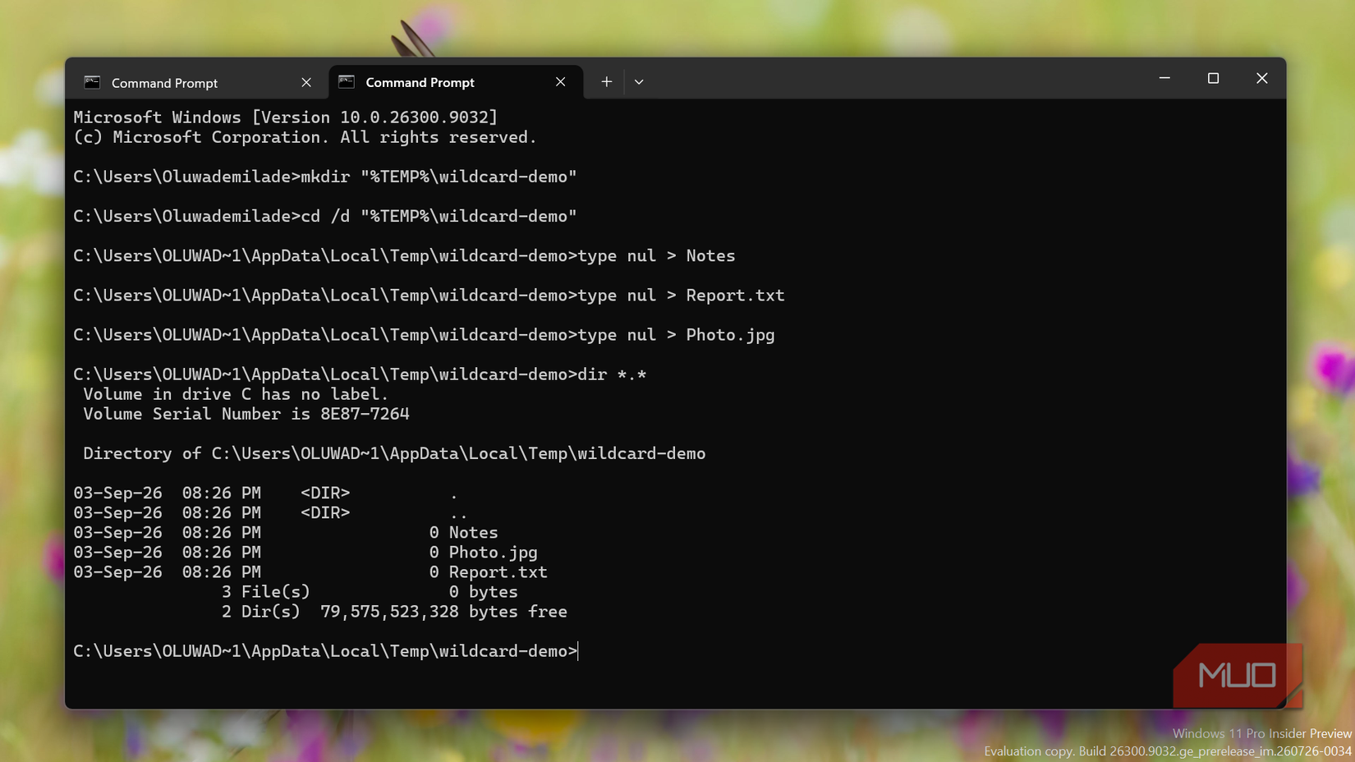Image resolution: width=1355 pixels, height=762 pixels.
Task: Close the first Command Prompt tab
Action: [306, 82]
